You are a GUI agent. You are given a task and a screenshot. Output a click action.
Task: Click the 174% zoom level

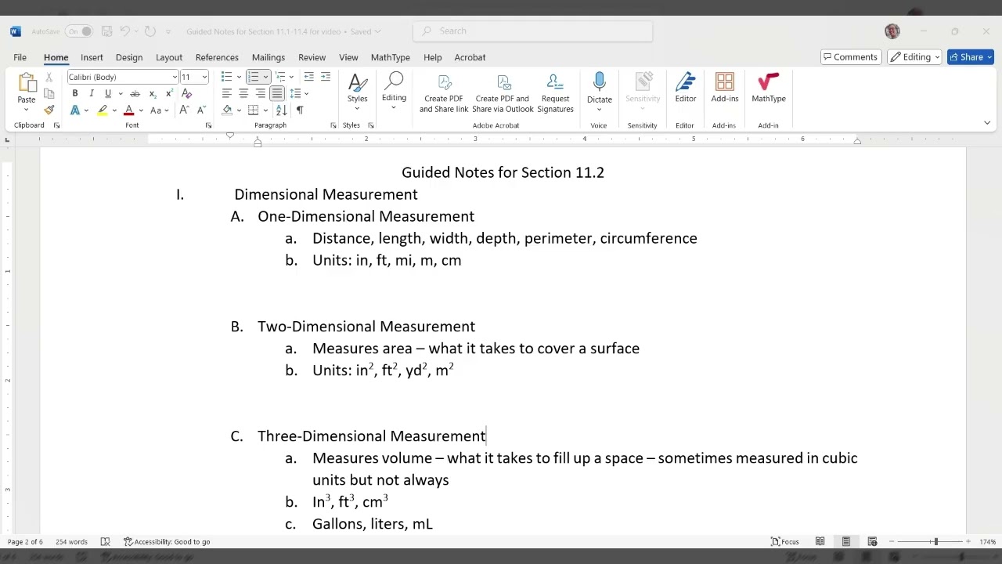pyautogui.click(x=987, y=541)
